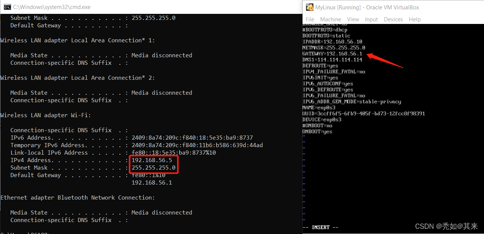
Task: Click the UUID line in the VM
Action: click(364, 113)
